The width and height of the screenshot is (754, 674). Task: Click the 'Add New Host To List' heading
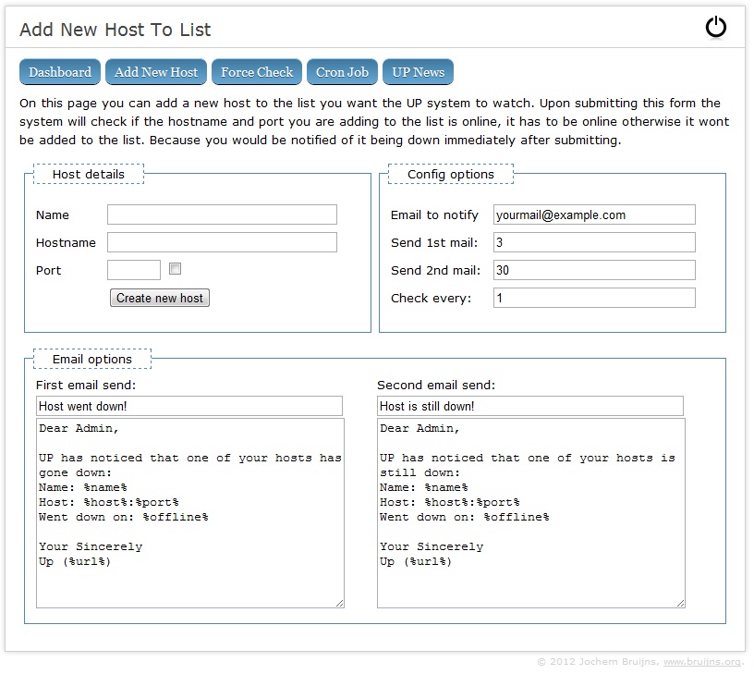tap(116, 30)
